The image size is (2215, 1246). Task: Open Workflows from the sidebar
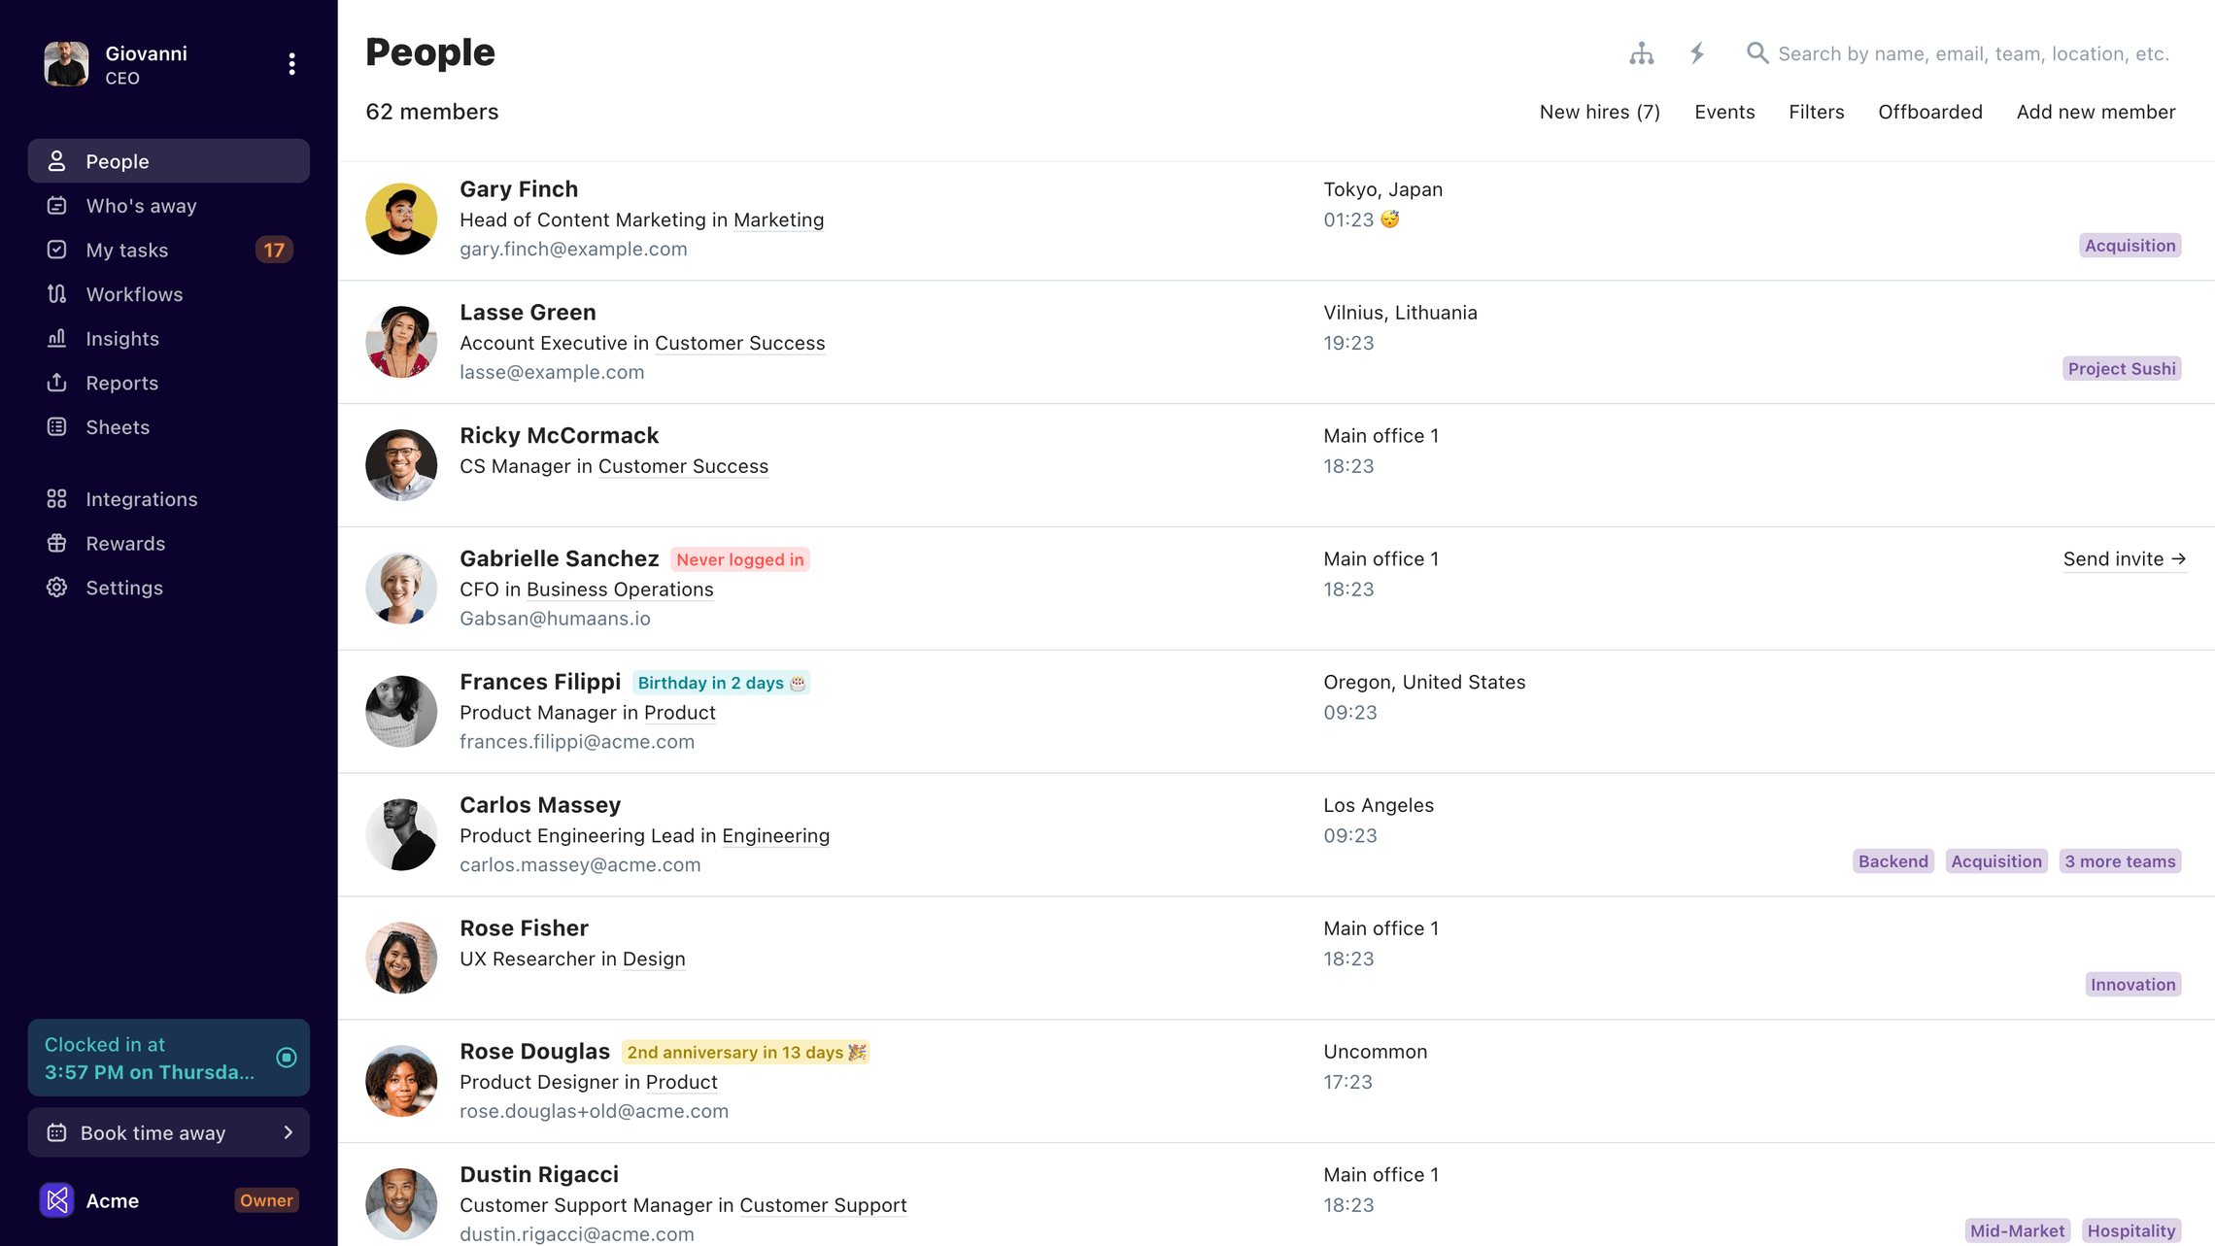[x=56, y=293]
